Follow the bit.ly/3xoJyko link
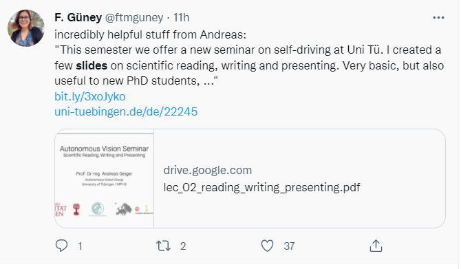Screen dimensions: 461x269 [x=90, y=96]
